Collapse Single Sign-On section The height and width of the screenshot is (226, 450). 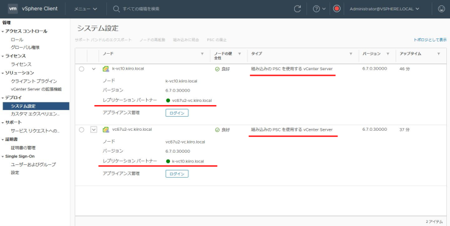[x=3, y=156]
